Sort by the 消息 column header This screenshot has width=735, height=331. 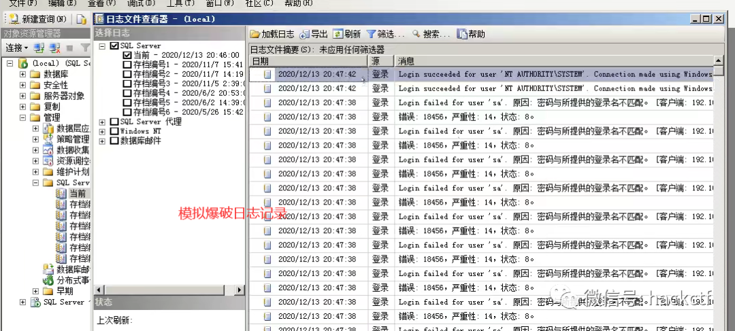click(553, 61)
